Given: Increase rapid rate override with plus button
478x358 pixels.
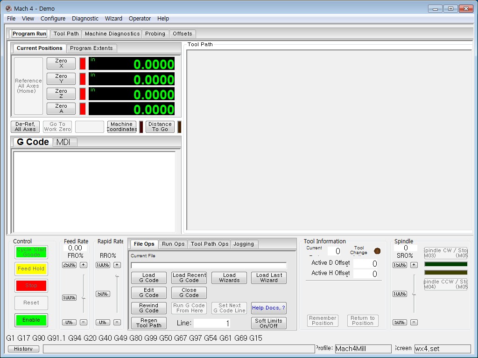Looking at the screenshot, I should pos(117,265).
